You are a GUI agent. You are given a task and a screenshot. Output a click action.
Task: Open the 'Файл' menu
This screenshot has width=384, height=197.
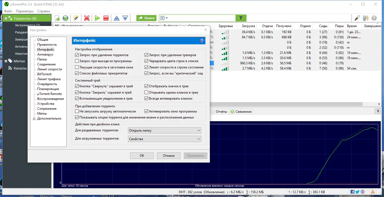tap(8, 11)
